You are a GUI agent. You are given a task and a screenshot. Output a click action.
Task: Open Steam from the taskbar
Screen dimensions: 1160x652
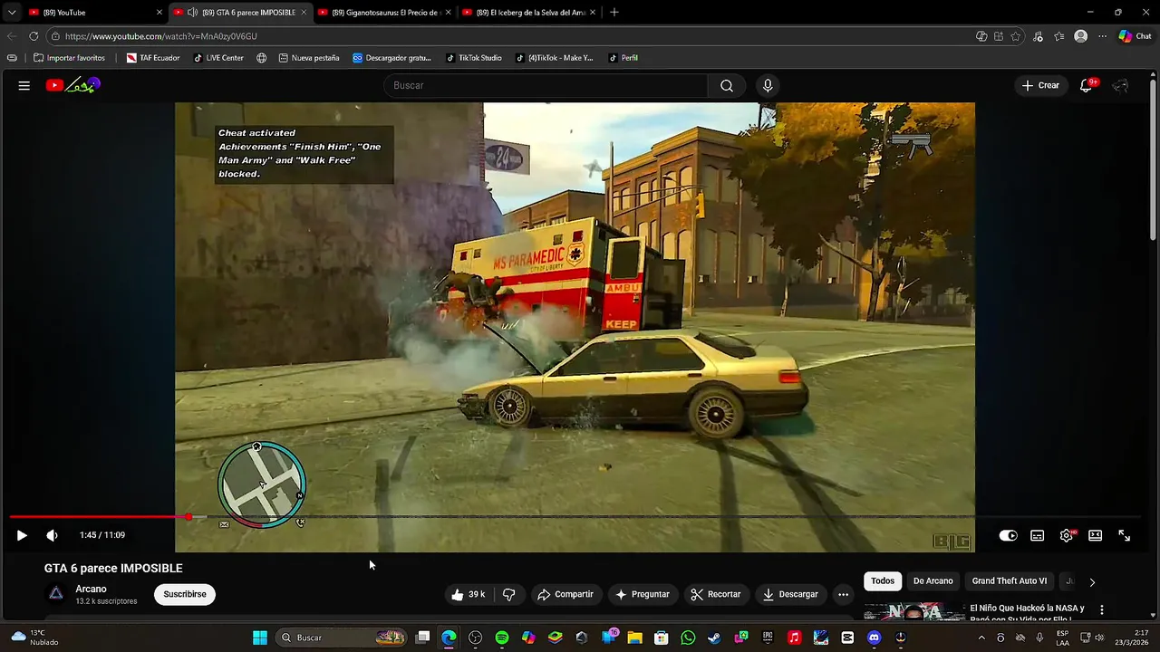tap(714, 638)
